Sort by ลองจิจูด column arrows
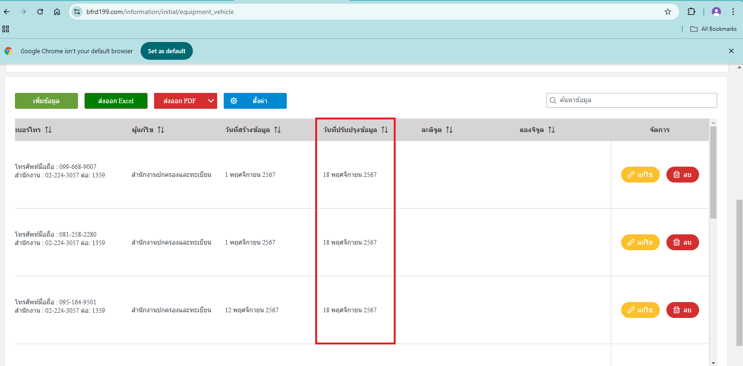The height and width of the screenshot is (366, 743). click(x=552, y=130)
